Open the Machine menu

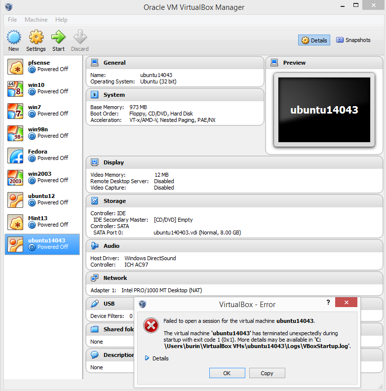(x=36, y=20)
